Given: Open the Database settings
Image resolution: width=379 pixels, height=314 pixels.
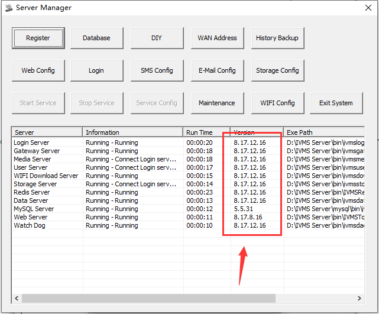Looking at the screenshot, I should (97, 38).
